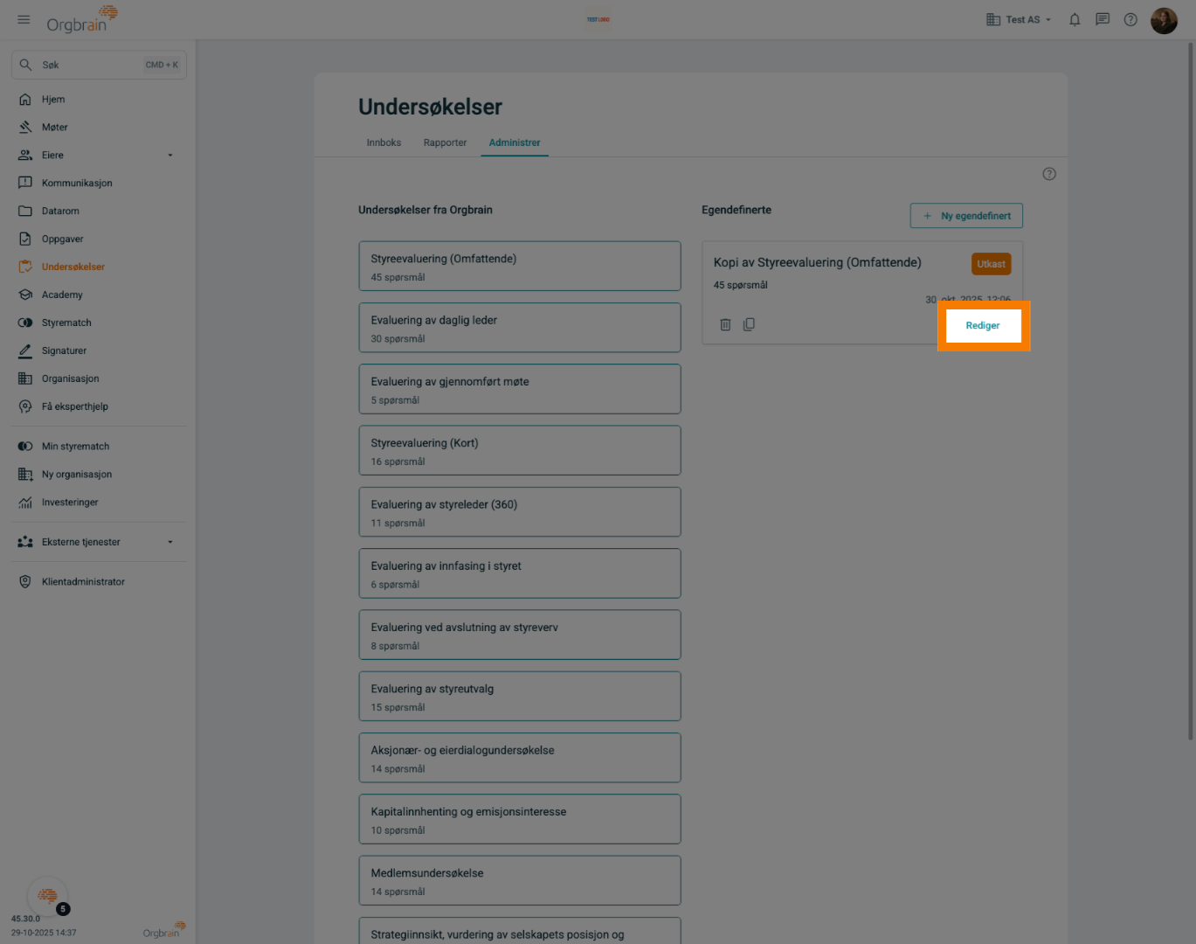Expand Eksterne tjenester in the sidebar
The width and height of the screenshot is (1196, 944).
170,542
